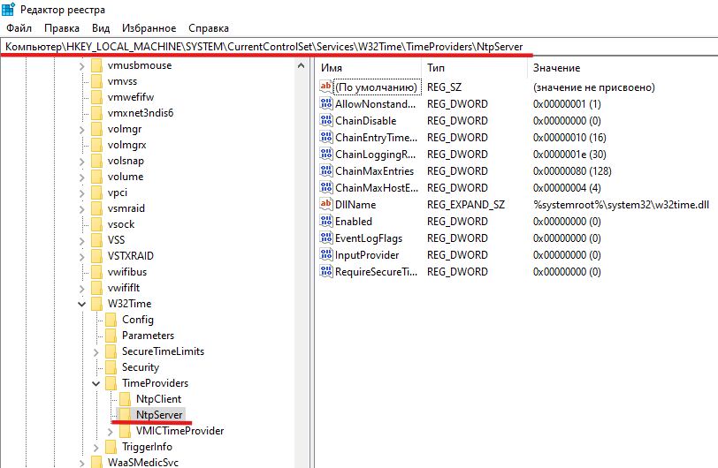
Task: Click the DWORD icon next to Enabled value
Action: tap(326, 222)
